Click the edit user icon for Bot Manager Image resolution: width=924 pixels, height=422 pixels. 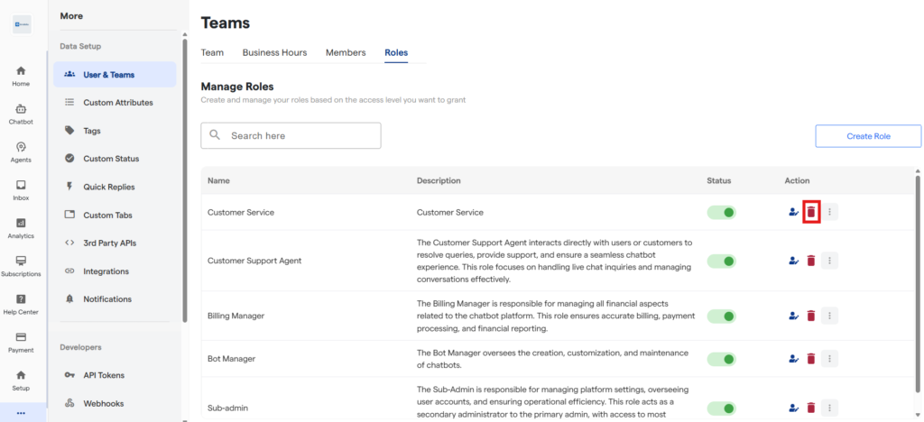[794, 359]
